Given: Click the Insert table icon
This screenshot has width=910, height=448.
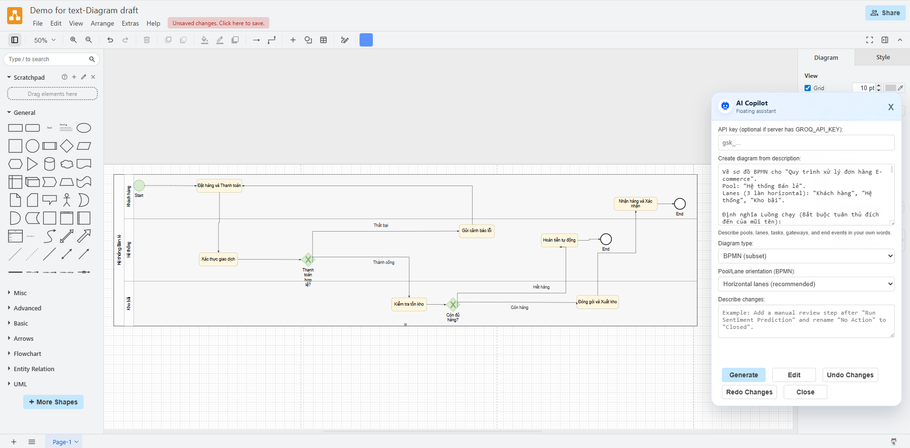Looking at the screenshot, I should [x=323, y=40].
